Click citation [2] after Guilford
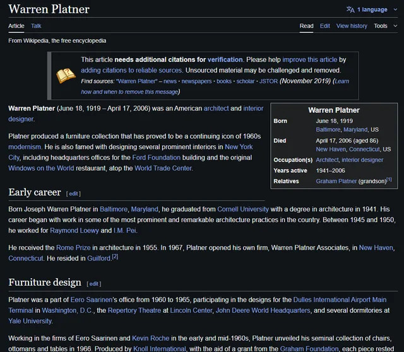The image size is (404, 352). click(x=115, y=257)
